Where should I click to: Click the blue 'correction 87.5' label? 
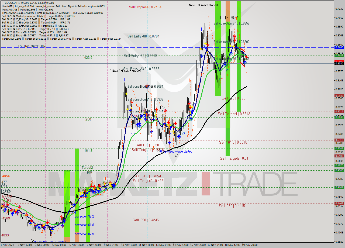point(84,234)
